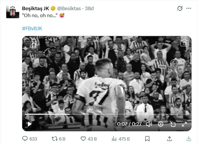The image size is (202, 144).
Task: Retweet the Beşiktaş post
Action: [55, 139]
